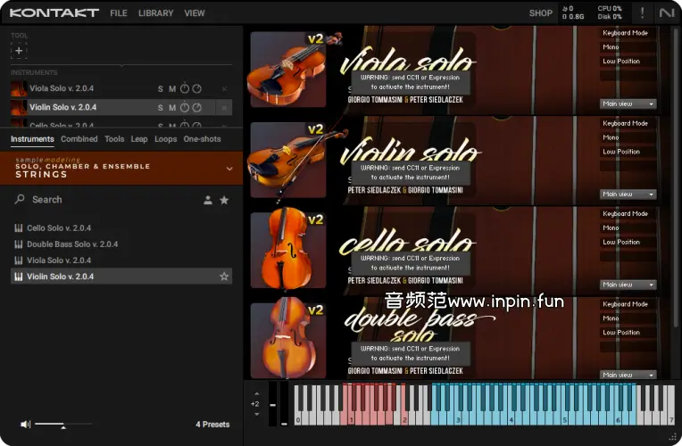Shift keyboard octave down with arrow
The height and width of the screenshot is (446, 682).
tap(256, 414)
